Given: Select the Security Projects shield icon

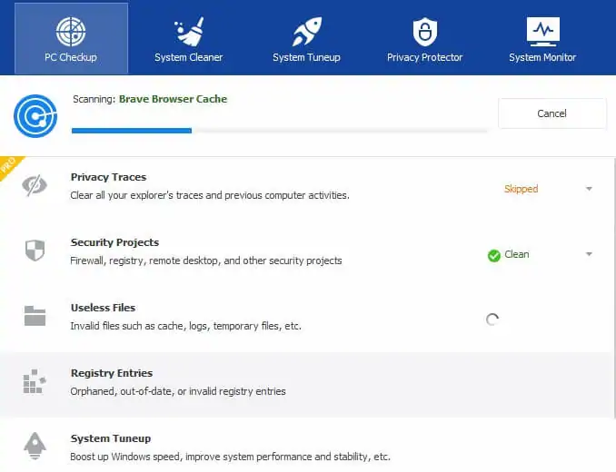Looking at the screenshot, I should [x=35, y=251].
